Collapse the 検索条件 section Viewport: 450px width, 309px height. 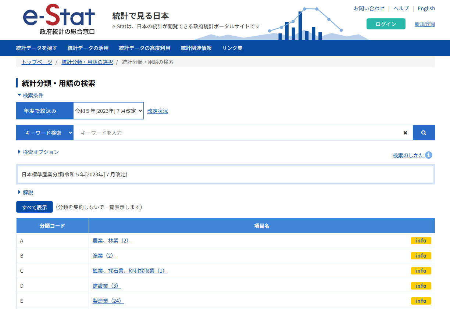(x=31, y=95)
